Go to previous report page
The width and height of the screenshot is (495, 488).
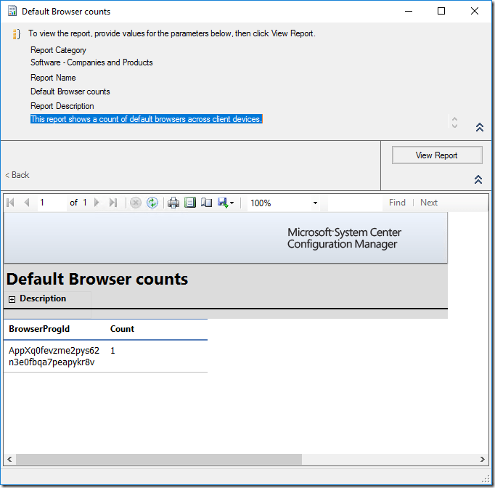[x=27, y=203]
